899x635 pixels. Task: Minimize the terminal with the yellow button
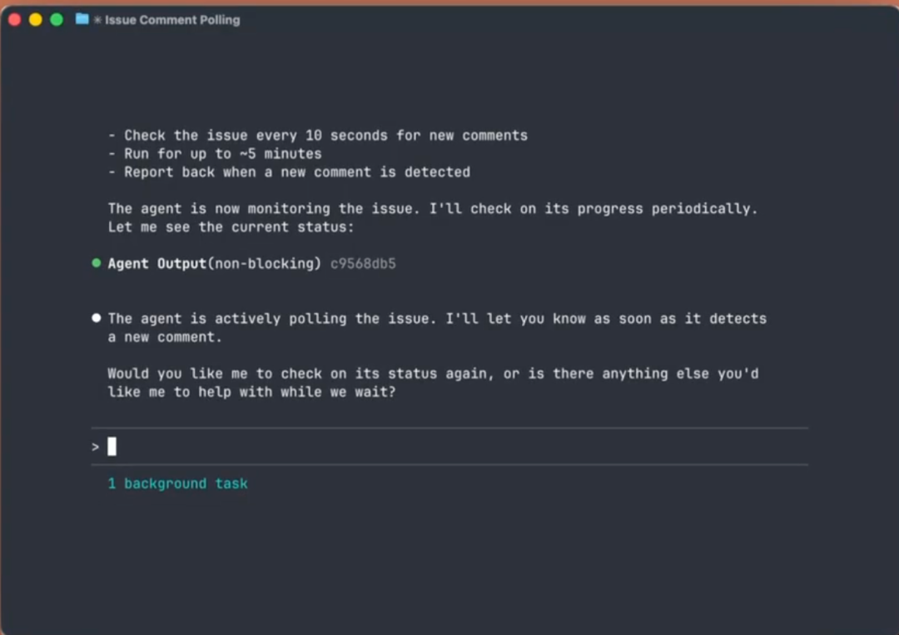coord(35,19)
